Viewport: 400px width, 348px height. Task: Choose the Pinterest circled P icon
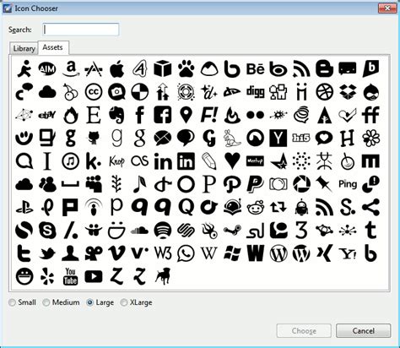[x=232, y=184]
